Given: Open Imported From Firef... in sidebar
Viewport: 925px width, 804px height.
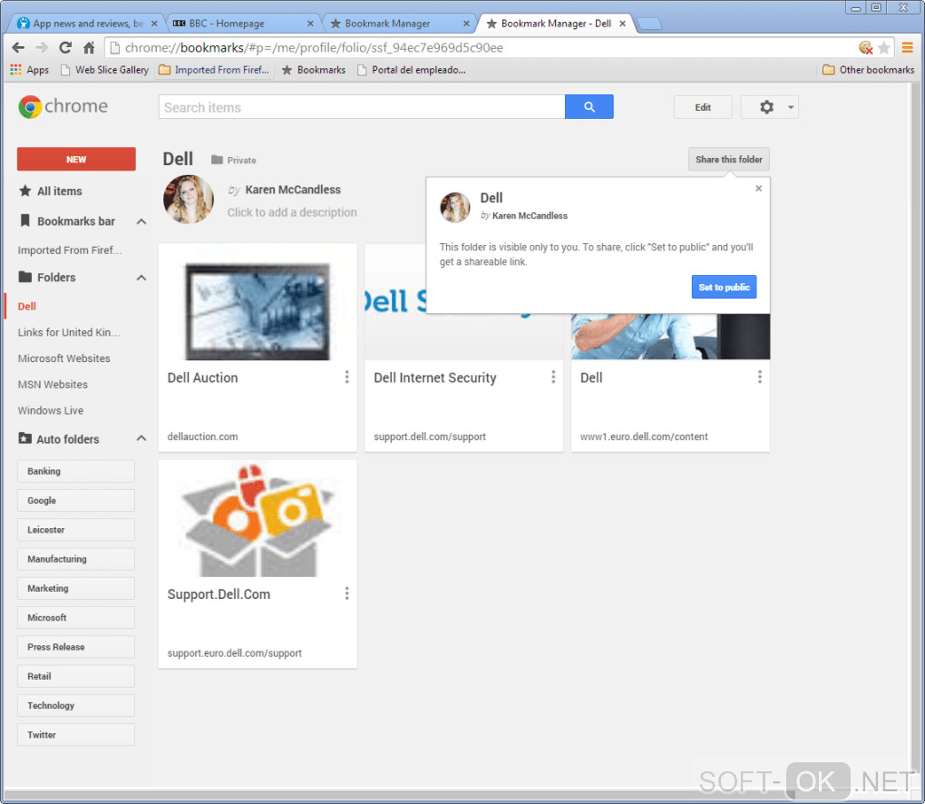Looking at the screenshot, I should 70,250.
